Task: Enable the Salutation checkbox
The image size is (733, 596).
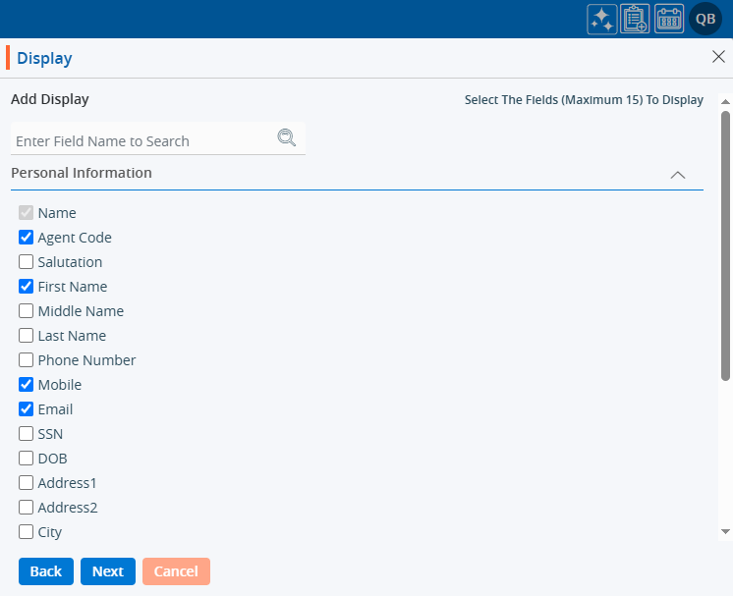Action: coord(27,262)
